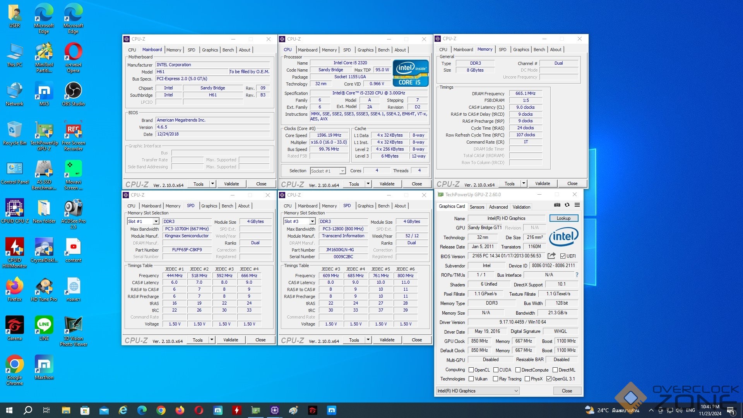743x418 pixels.
Task: Toggle the UEFI checkbox
Action: pos(563,256)
